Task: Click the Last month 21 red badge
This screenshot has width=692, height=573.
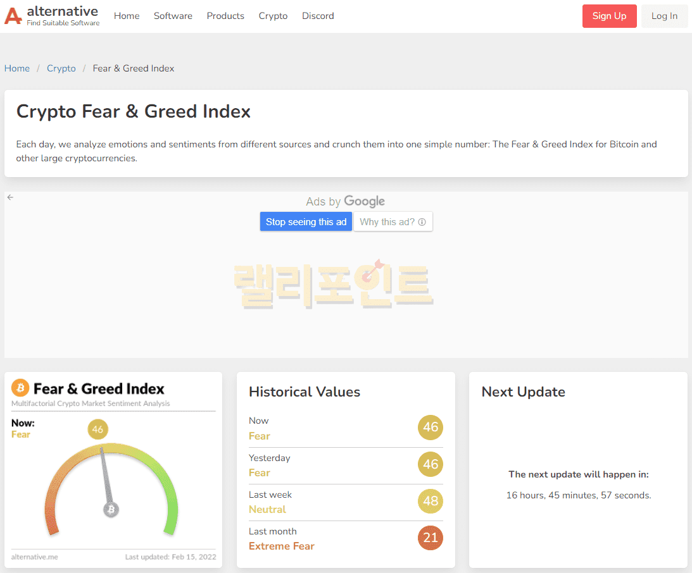Action: pos(431,538)
